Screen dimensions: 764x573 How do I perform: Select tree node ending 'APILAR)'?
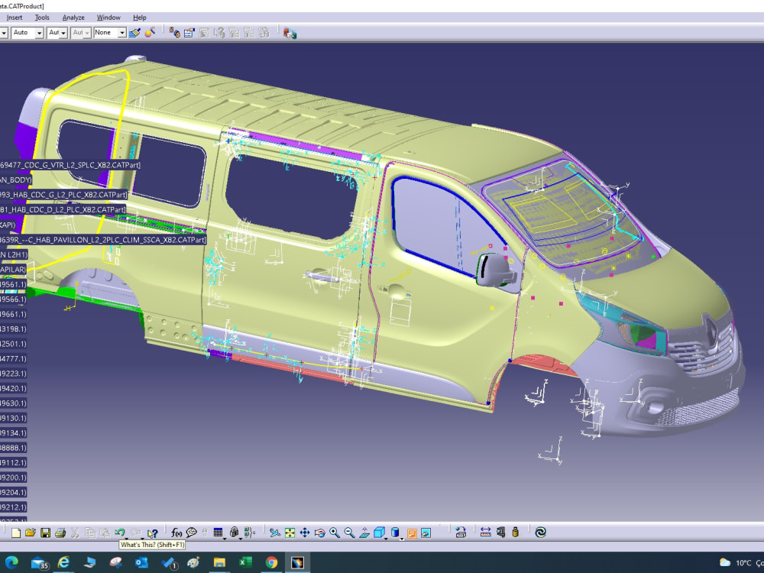(13, 270)
